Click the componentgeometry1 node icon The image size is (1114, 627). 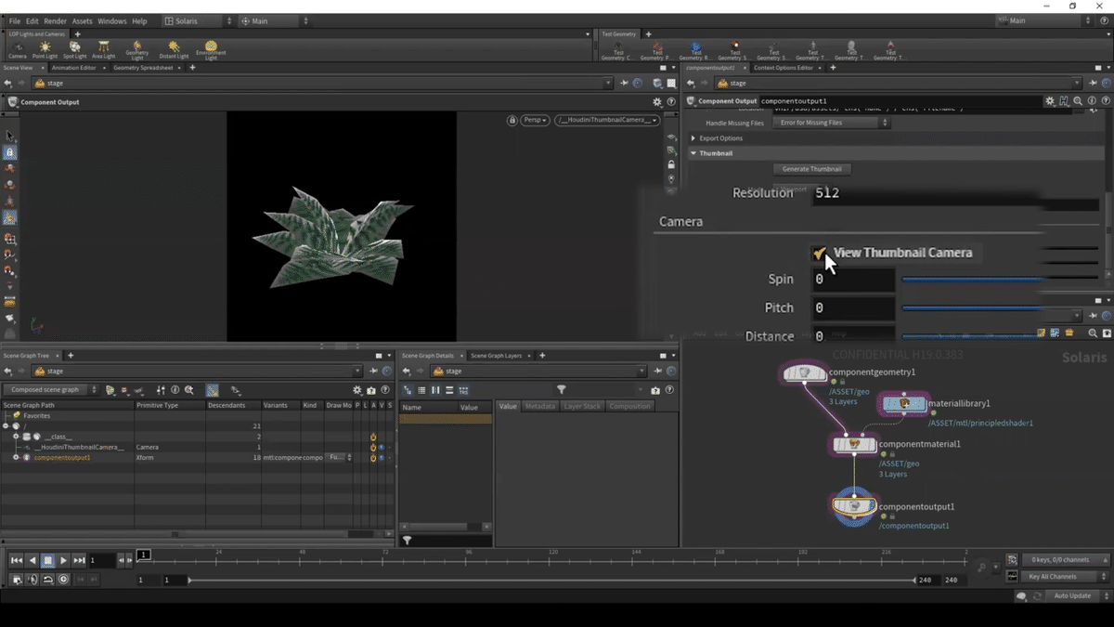point(804,373)
